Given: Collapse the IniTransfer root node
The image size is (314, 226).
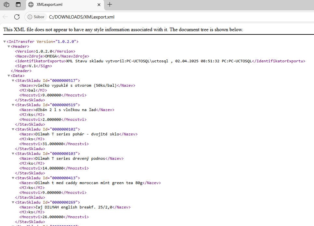Looking at the screenshot, I should [x=5, y=42].
